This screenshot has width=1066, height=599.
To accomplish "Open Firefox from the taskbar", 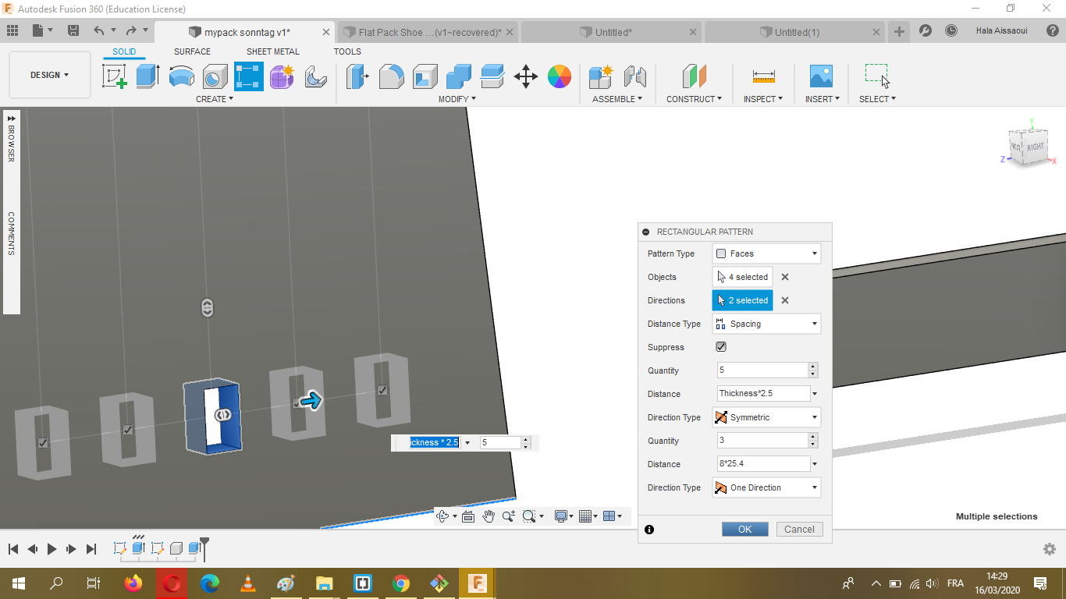I will (133, 583).
